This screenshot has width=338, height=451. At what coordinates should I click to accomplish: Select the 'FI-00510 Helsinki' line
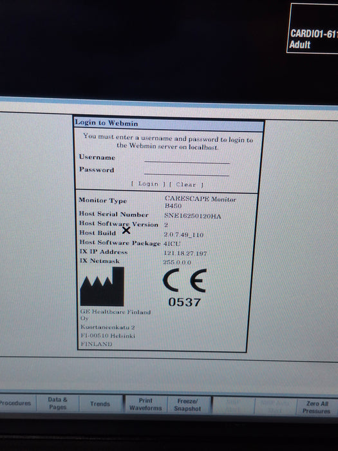tap(108, 336)
